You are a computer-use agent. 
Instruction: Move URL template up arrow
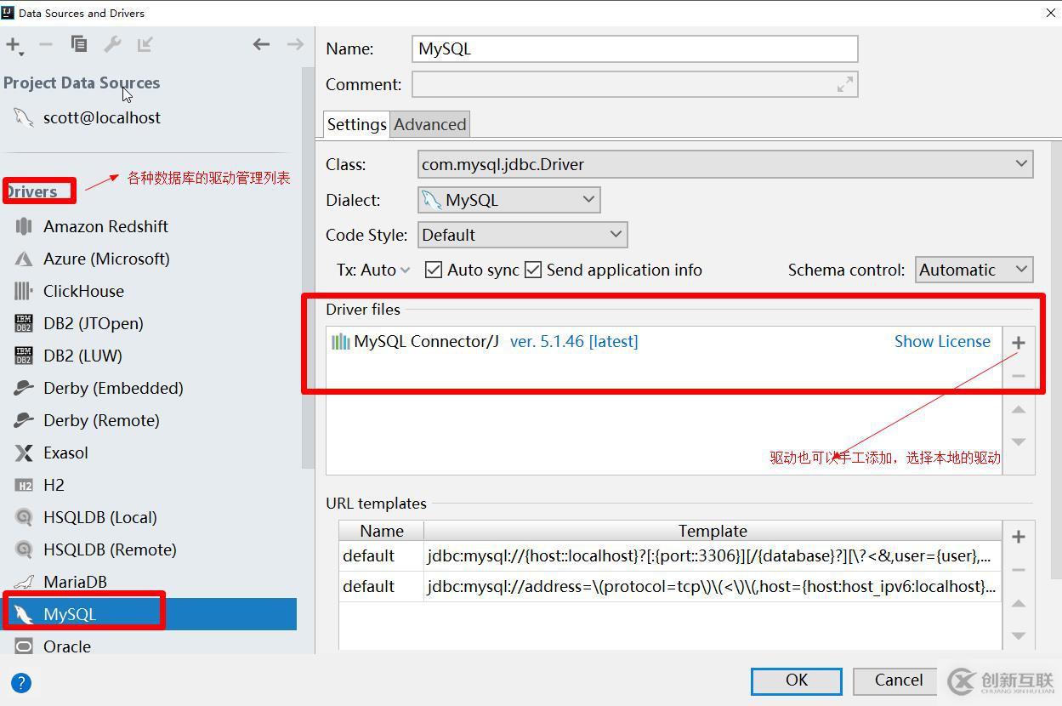(1019, 603)
